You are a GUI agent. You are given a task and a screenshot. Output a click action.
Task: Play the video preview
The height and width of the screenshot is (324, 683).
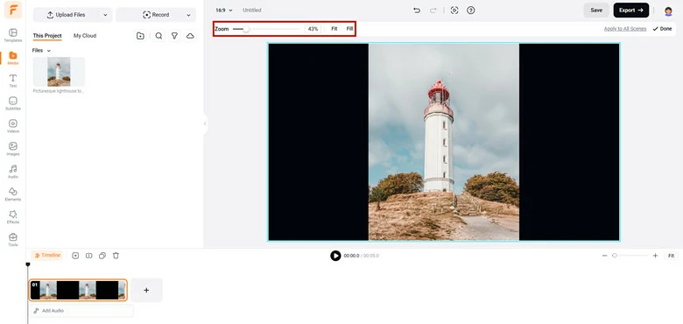coord(335,256)
